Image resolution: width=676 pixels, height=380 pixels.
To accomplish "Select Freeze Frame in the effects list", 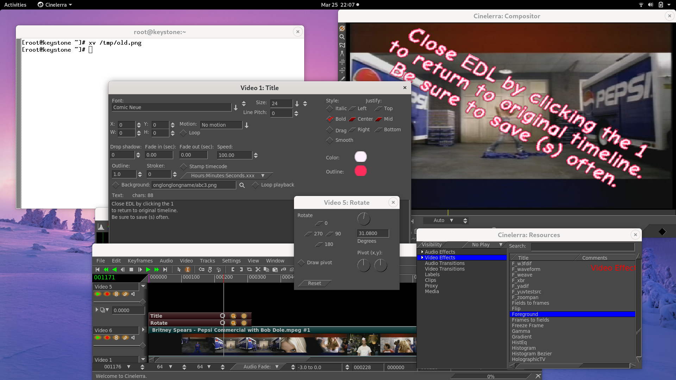I will tap(527, 325).
